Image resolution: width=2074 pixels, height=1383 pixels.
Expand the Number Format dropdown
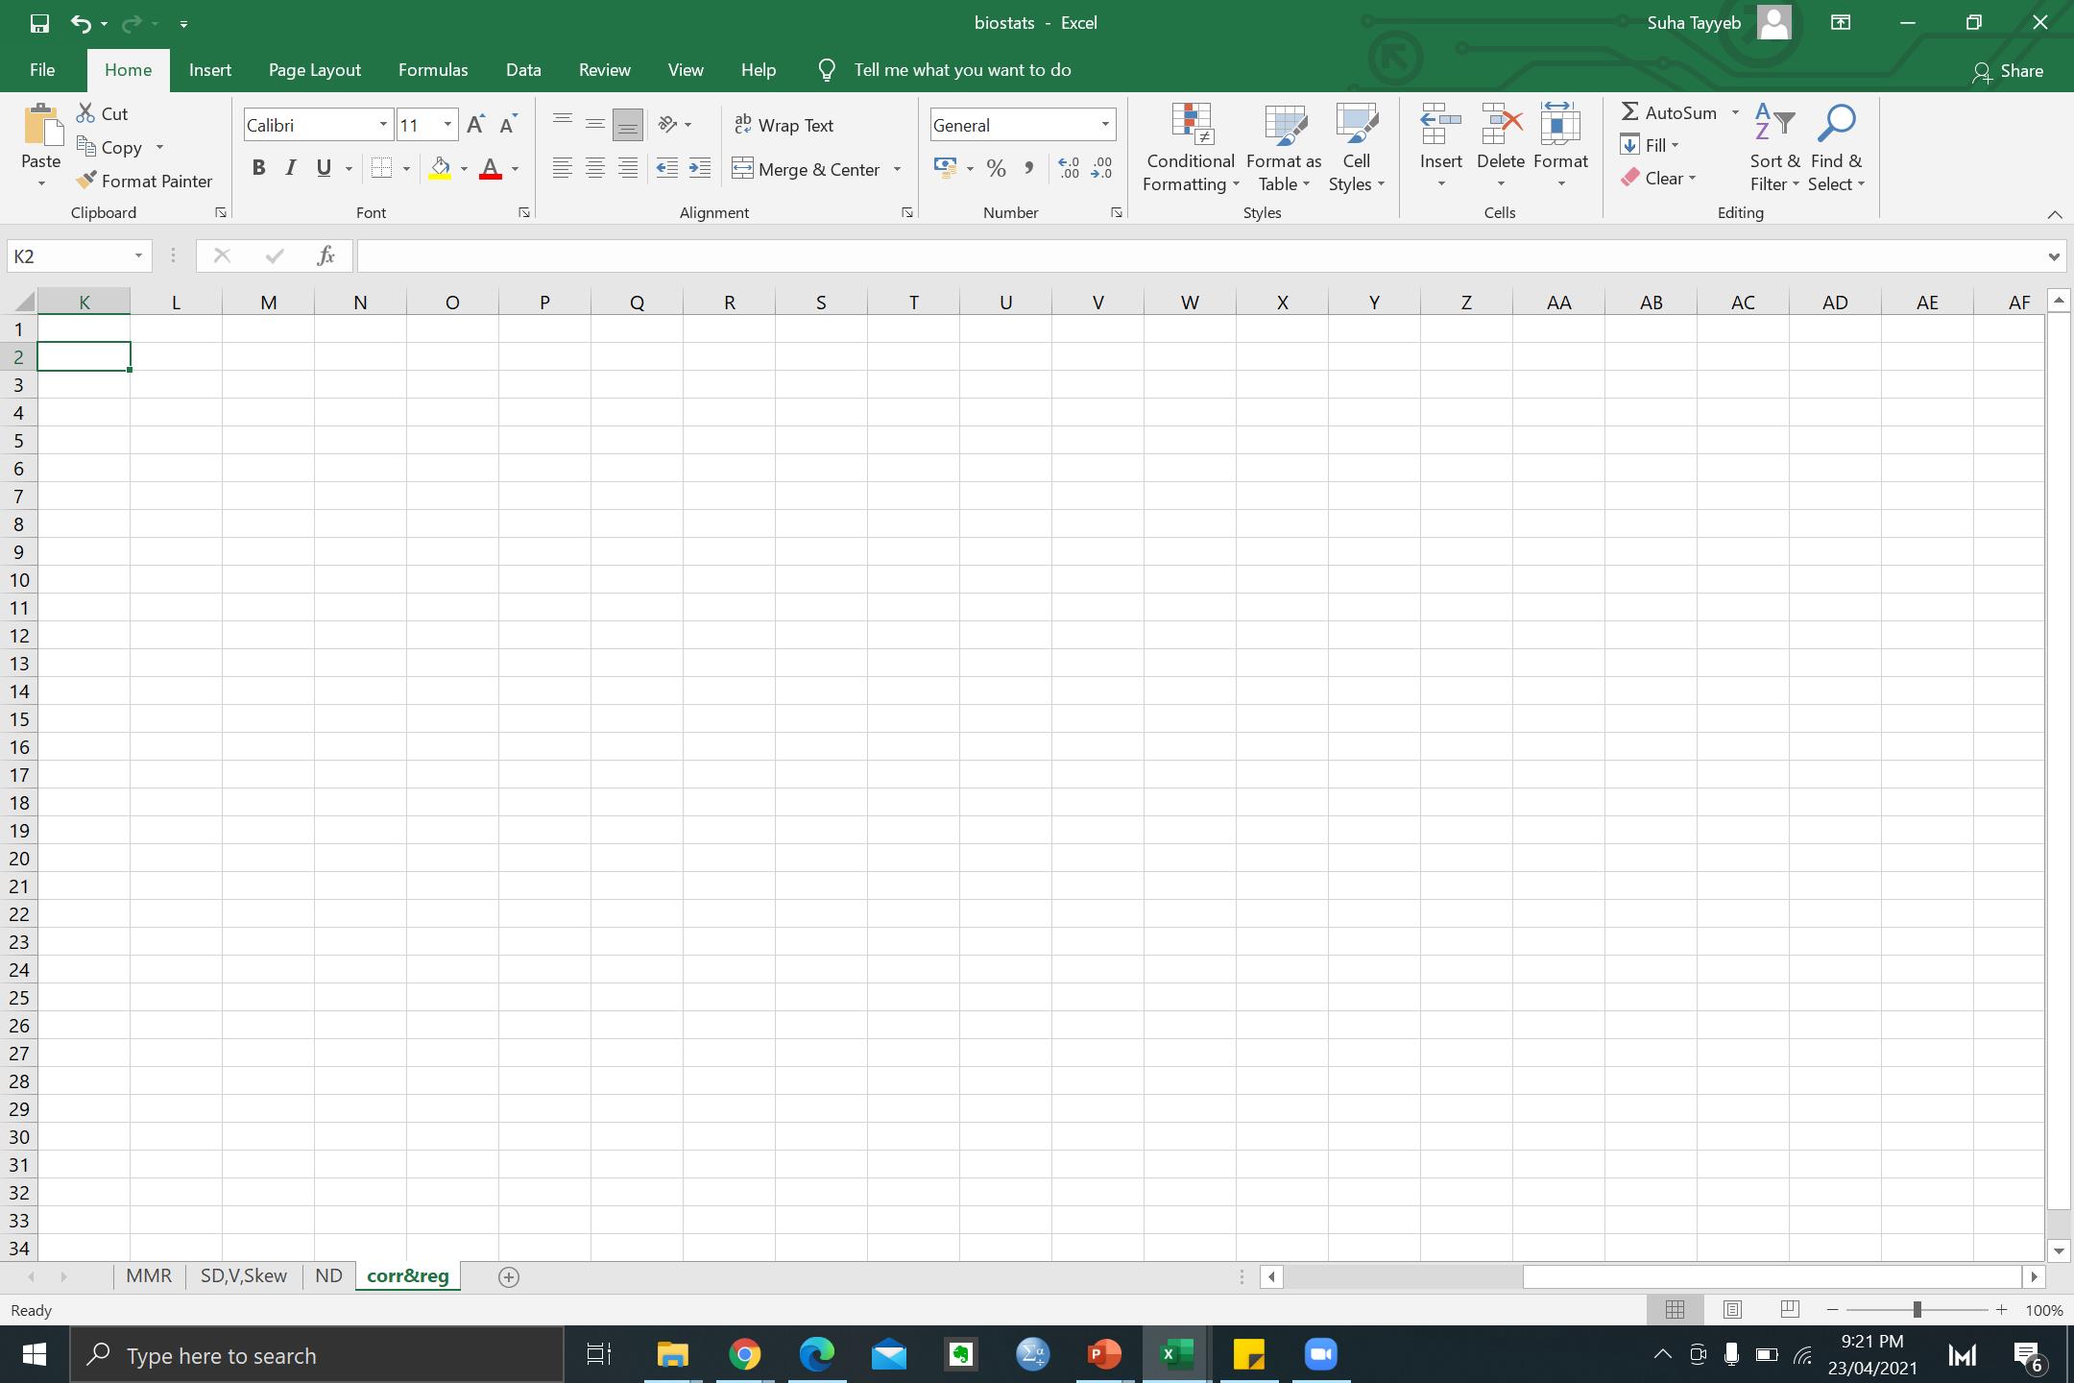click(x=1105, y=125)
